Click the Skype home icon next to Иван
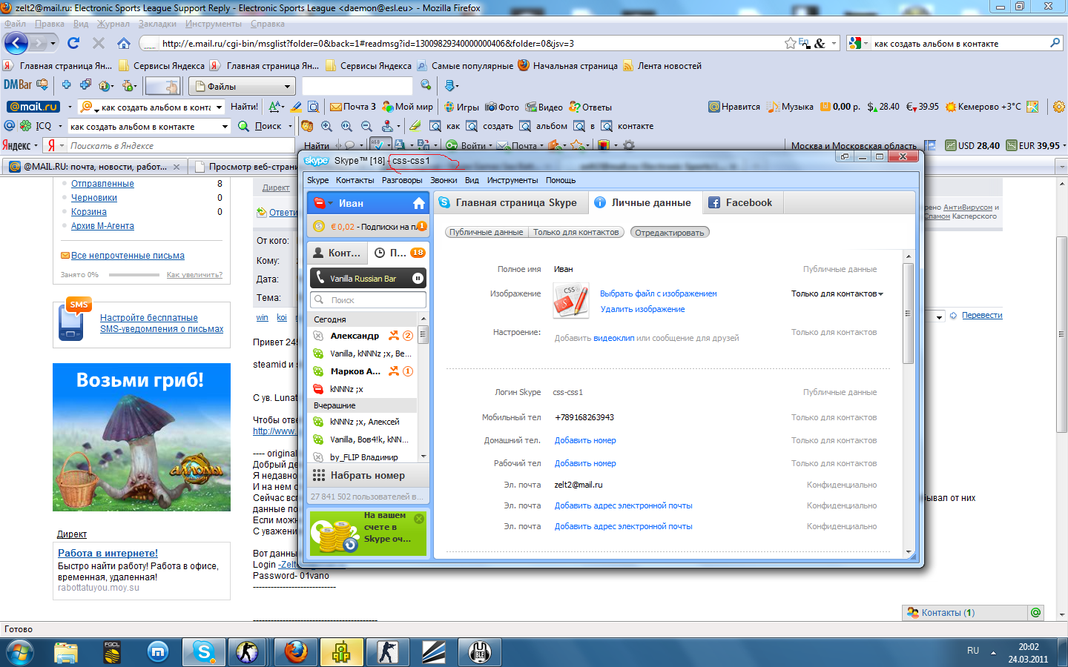 tap(419, 203)
